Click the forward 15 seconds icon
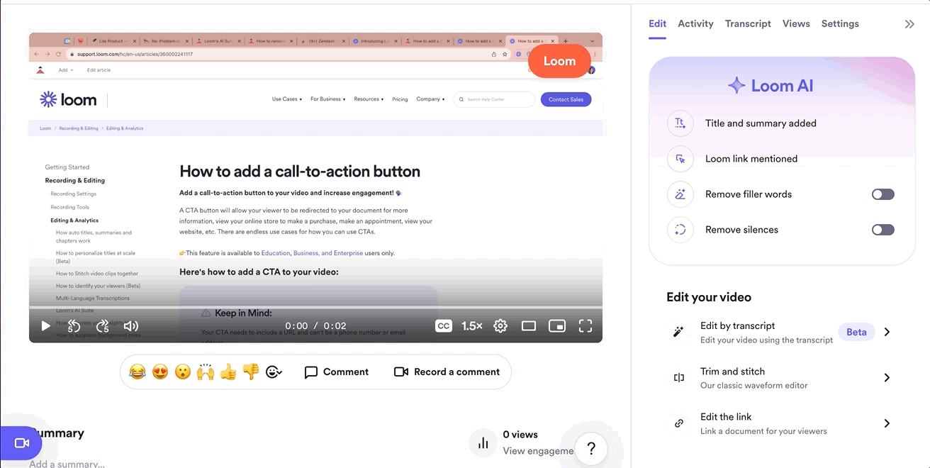This screenshot has width=930, height=468. click(x=102, y=325)
